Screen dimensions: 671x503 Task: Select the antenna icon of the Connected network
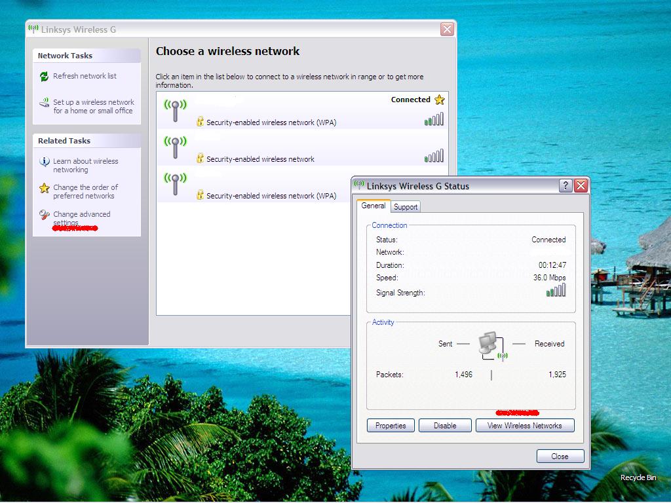tap(175, 111)
